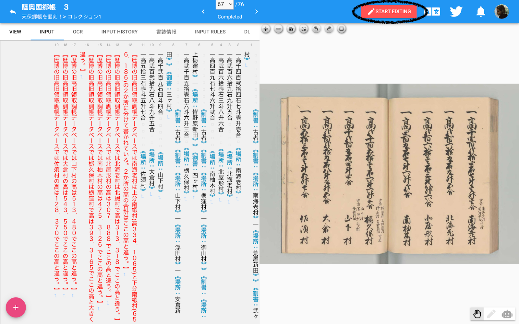
Task: Click the red note mentioning 大倉村の高は543
Action: pos(66,172)
